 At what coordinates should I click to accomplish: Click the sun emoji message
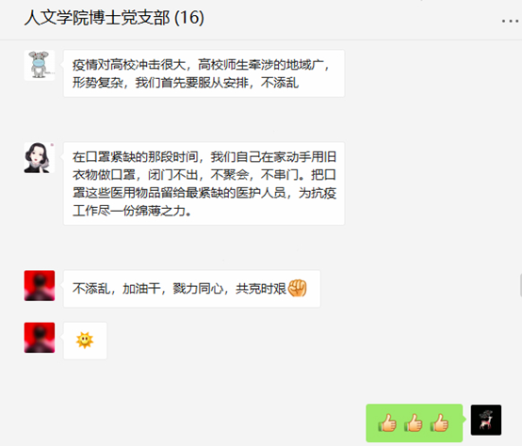pos(85,341)
